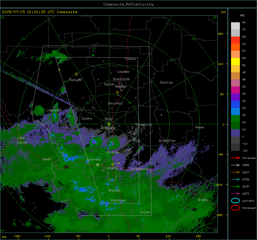
Task: Click the Hanna city label
Action: [x=200, y=127]
